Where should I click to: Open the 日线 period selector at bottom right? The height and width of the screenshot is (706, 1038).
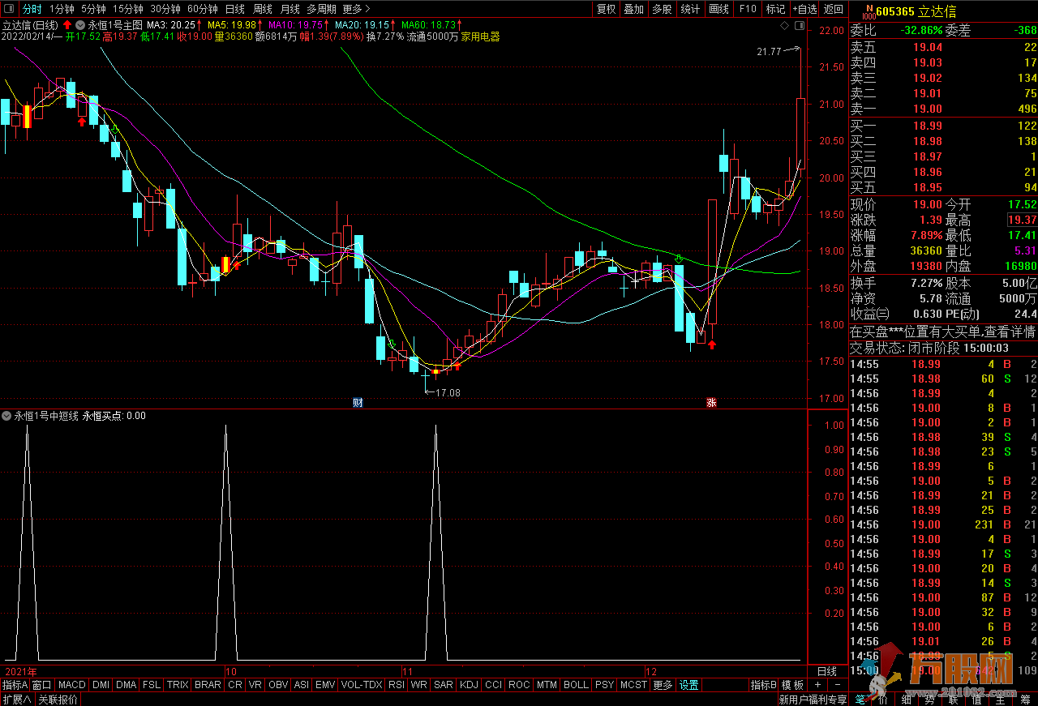[x=826, y=672]
